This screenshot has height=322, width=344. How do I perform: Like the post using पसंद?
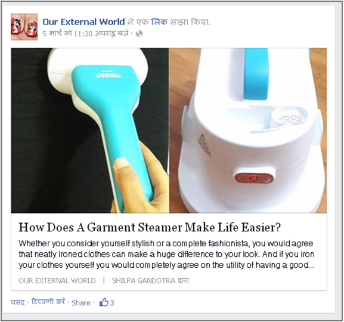point(17,302)
